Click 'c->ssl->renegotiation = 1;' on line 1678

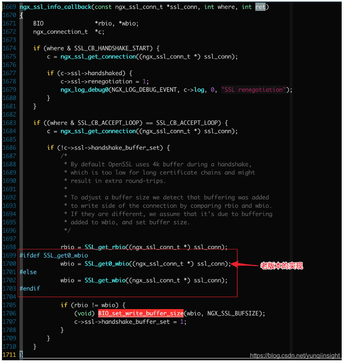(104, 81)
